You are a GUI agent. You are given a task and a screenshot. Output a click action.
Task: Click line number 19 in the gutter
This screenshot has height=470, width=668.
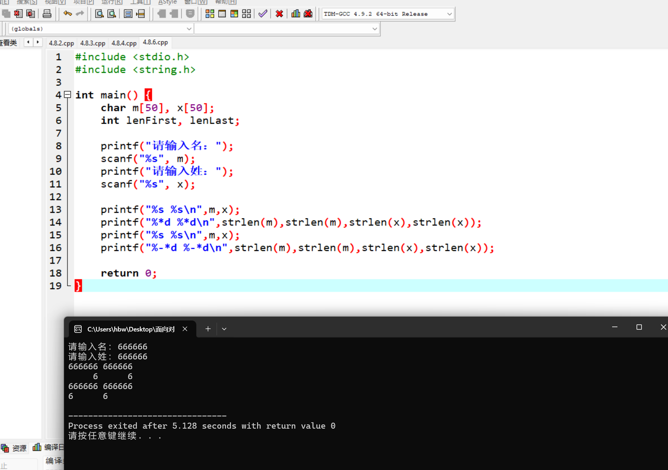56,286
